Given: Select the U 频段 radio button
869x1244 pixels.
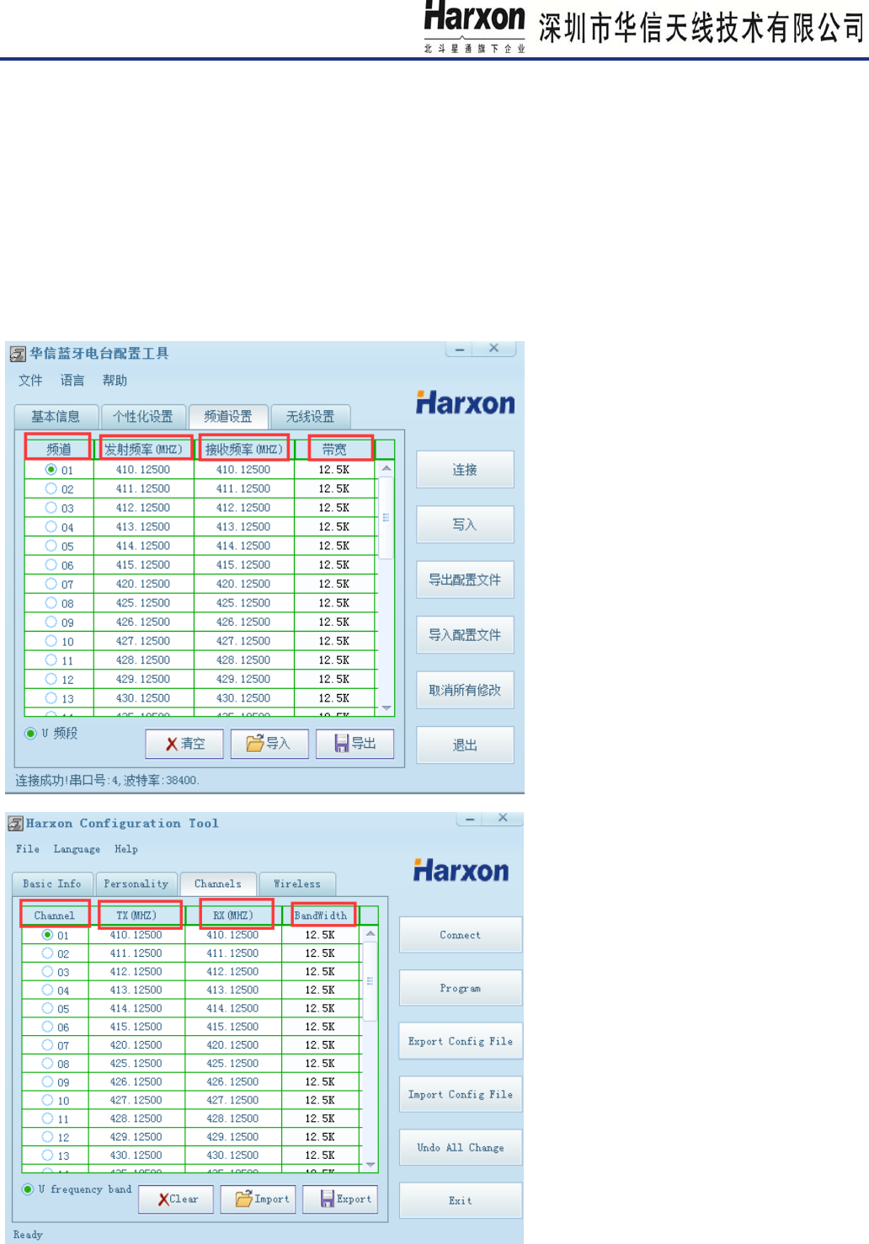Looking at the screenshot, I should pos(31,734).
